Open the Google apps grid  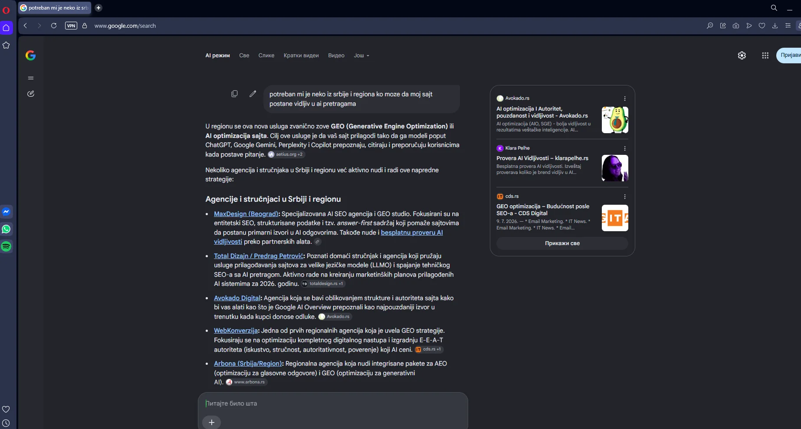click(x=765, y=56)
